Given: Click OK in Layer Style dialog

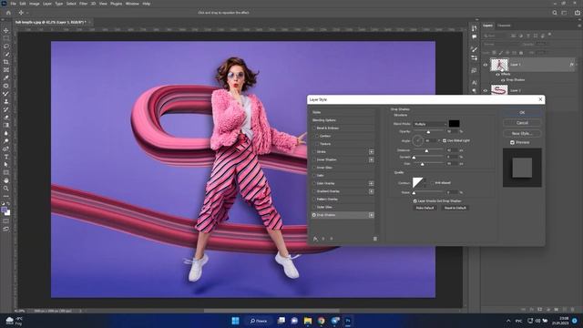Looking at the screenshot, I should point(522,112).
